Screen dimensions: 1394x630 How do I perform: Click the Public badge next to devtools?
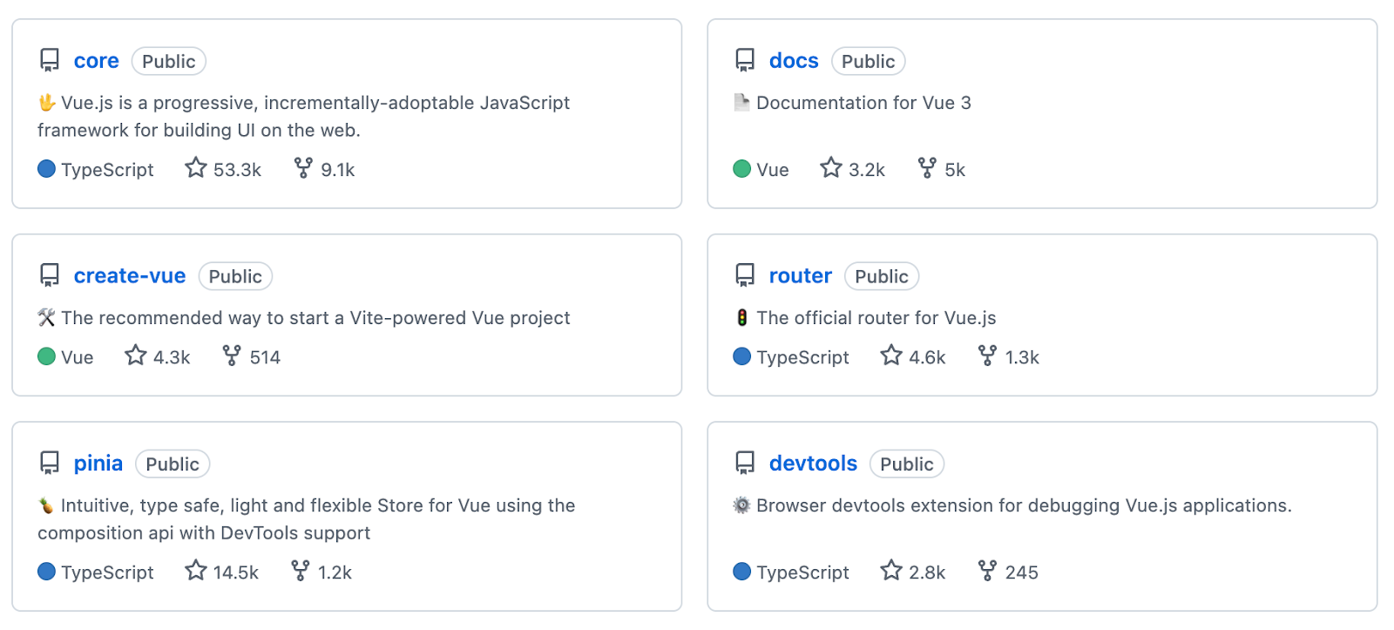(907, 464)
